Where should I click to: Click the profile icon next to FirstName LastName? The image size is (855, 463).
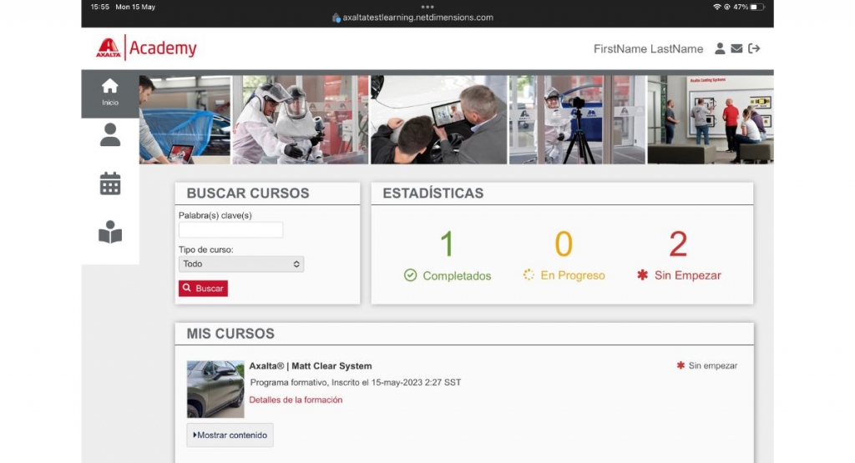[720, 49]
